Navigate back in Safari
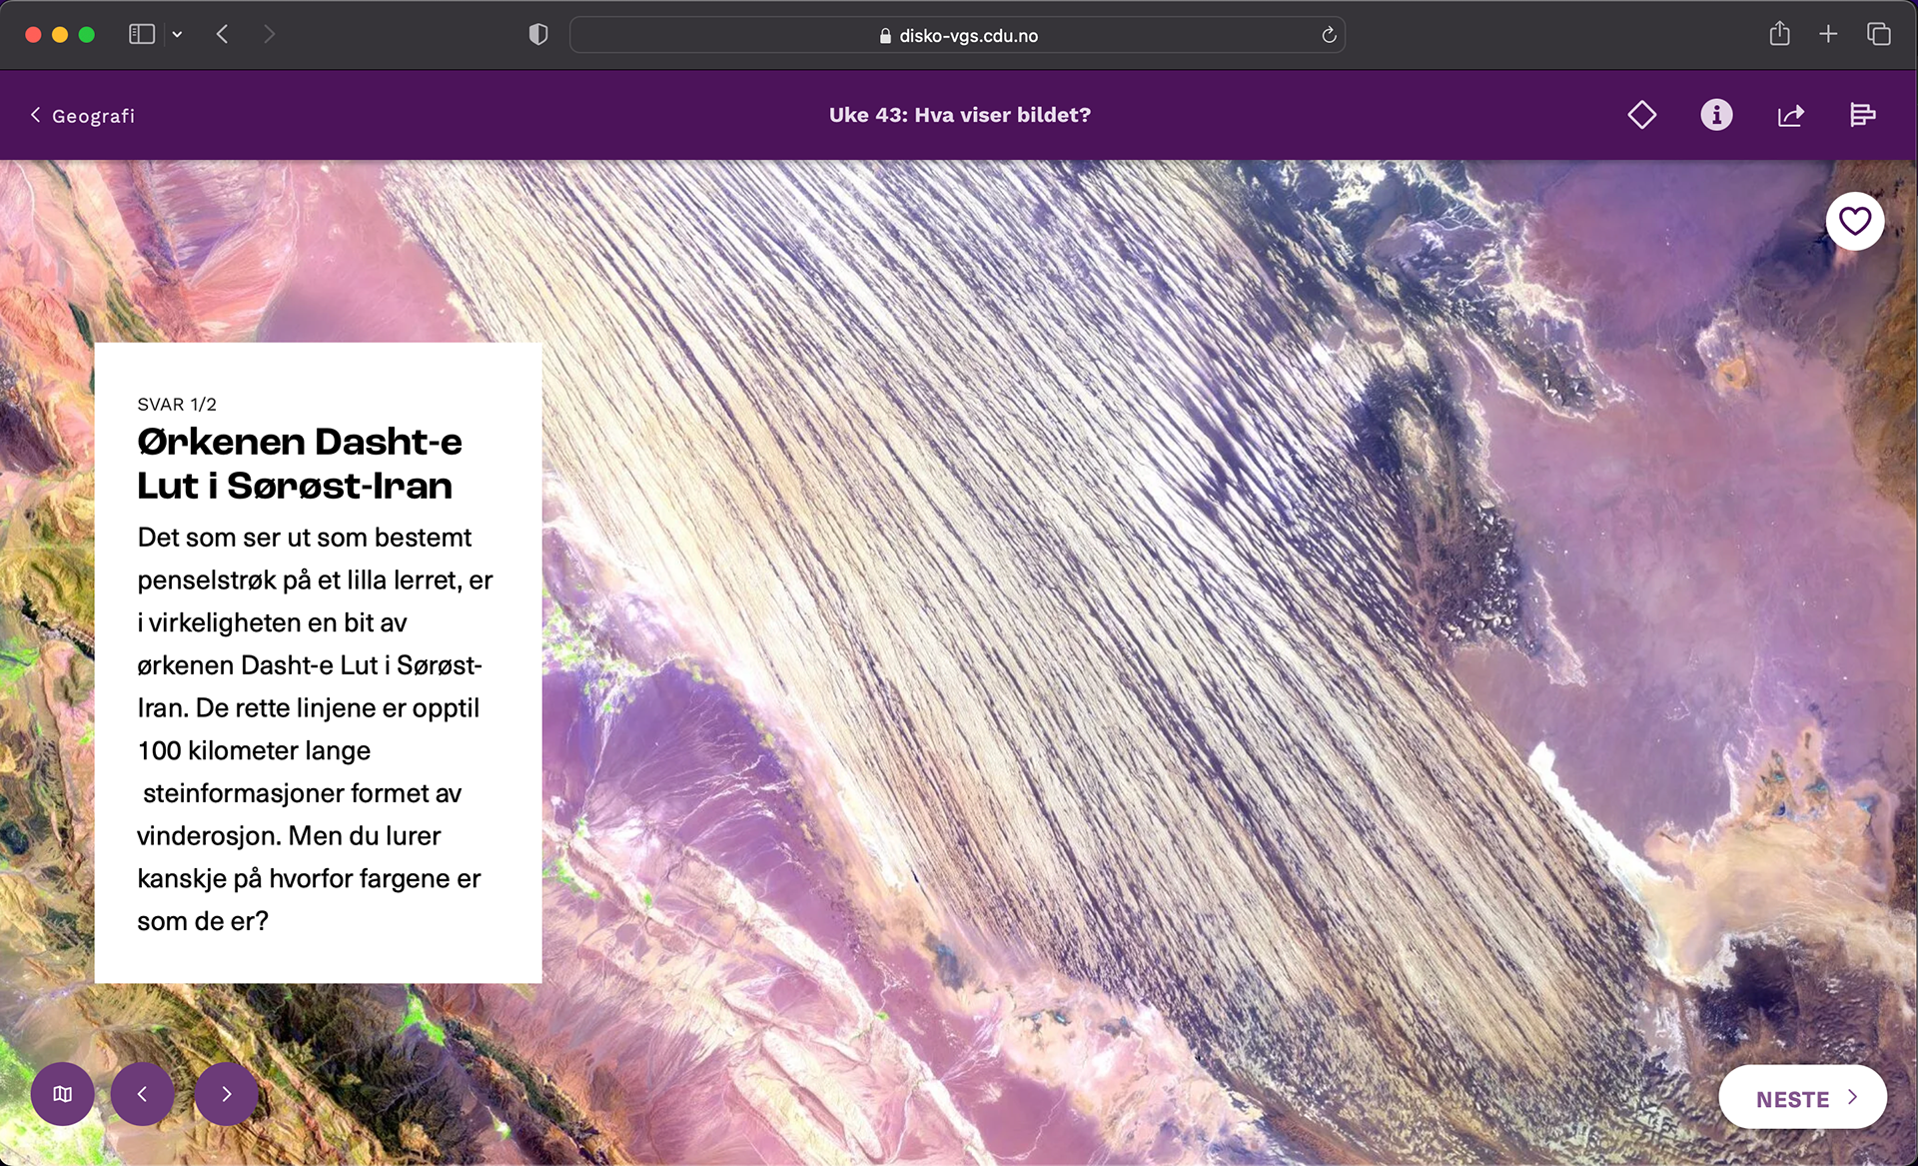 click(222, 34)
